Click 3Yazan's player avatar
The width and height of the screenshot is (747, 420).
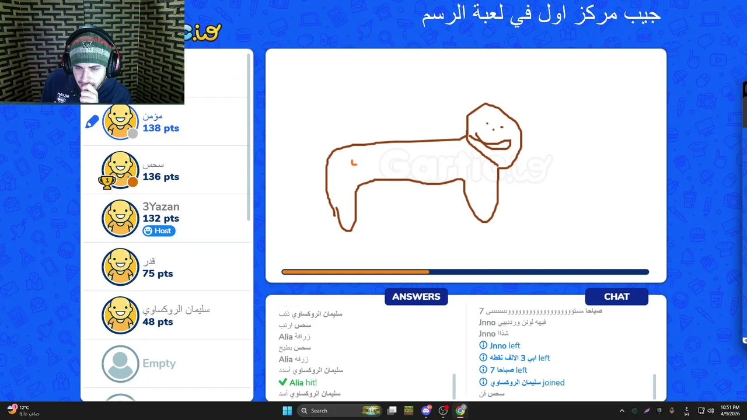tap(120, 219)
